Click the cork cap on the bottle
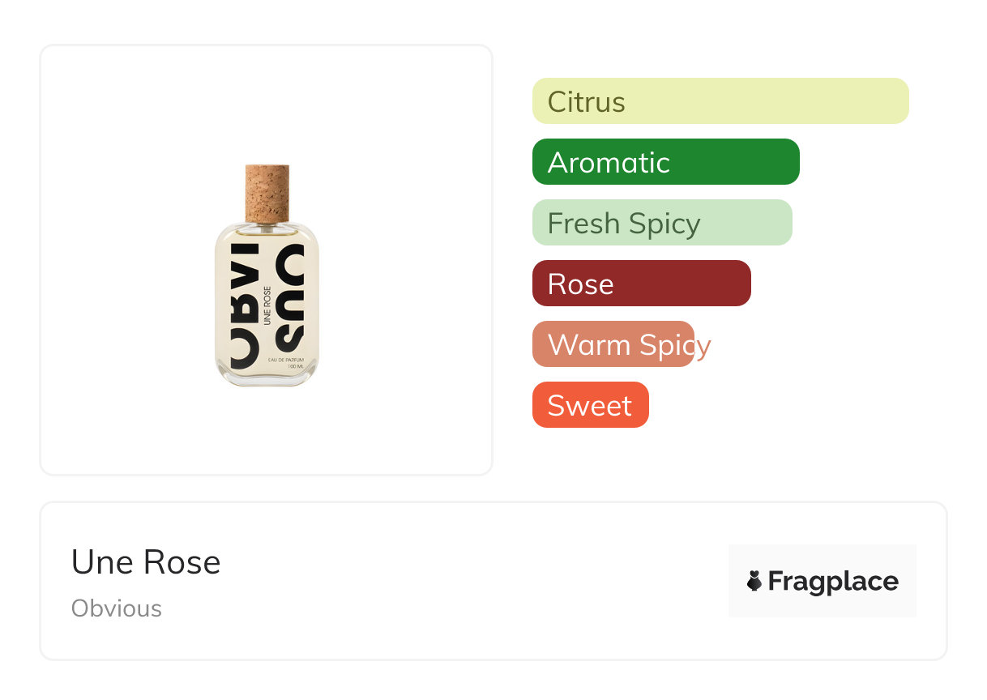The height and width of the screenshot is (700, 987). click(x=267, y=193)
